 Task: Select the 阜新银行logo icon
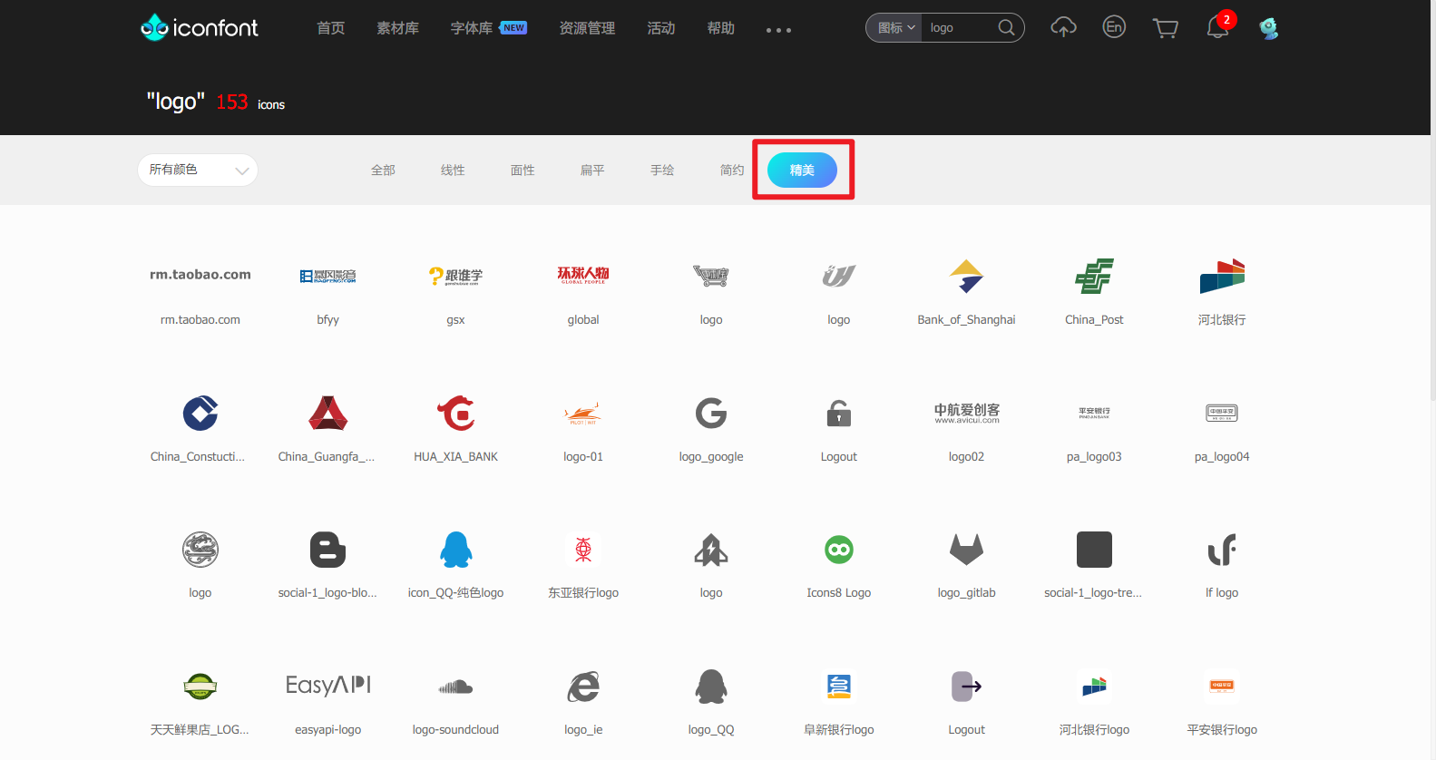tap(839, 687)
